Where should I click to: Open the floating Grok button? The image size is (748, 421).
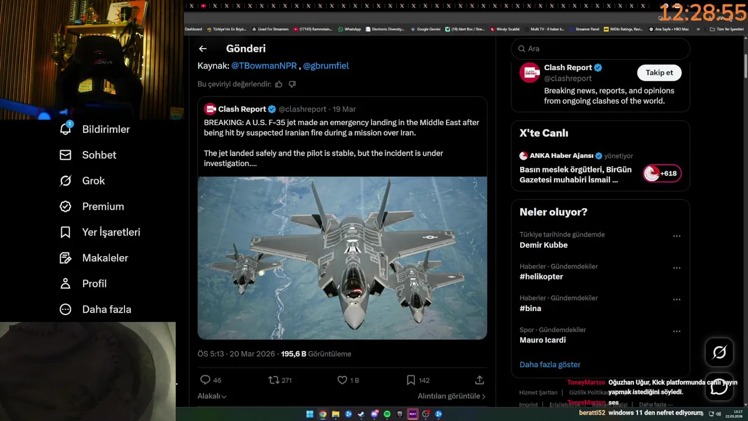(x=719, y=352)
